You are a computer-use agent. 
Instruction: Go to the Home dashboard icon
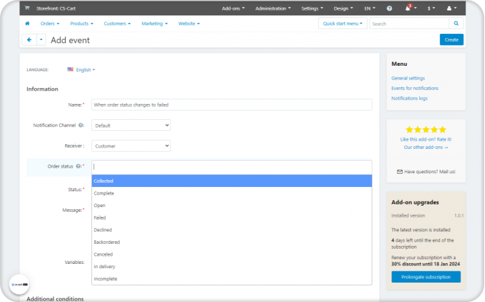coord(27,24)
